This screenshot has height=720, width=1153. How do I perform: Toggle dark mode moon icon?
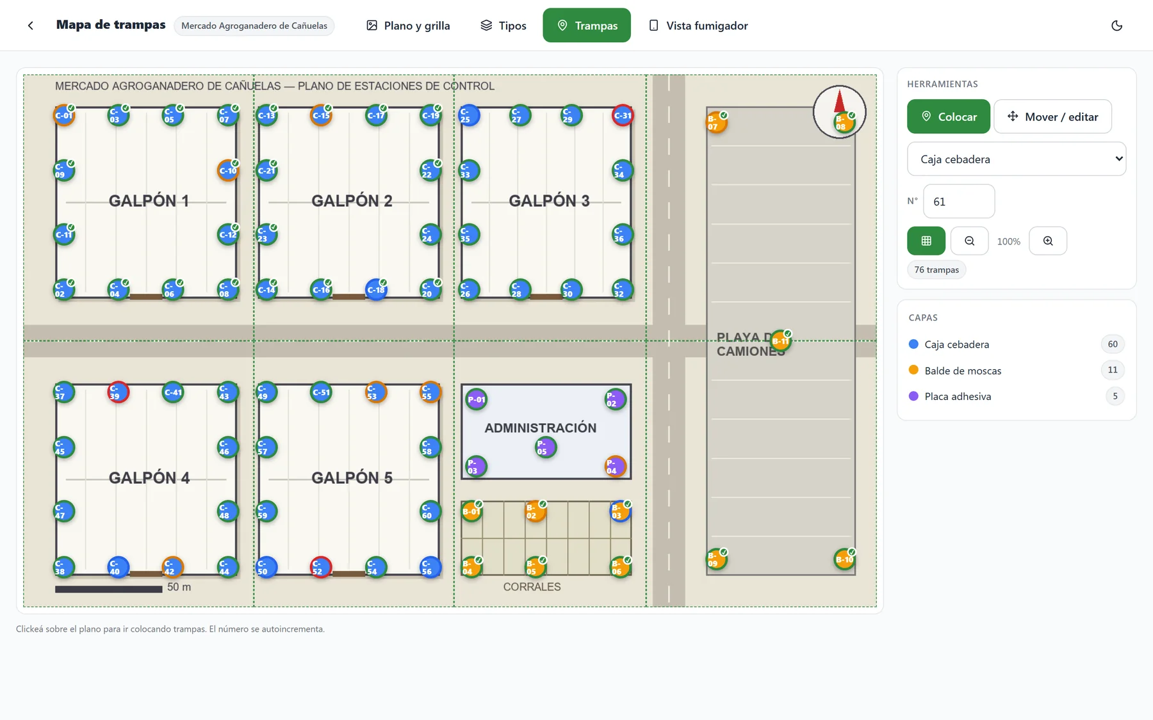[1116, 26]
